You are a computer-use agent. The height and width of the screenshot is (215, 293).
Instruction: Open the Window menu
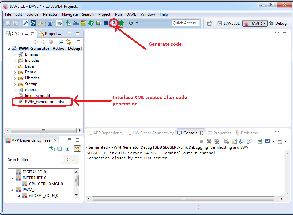[147, 14]
